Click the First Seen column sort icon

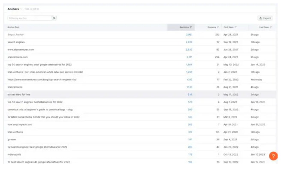pyautogui.click(x=236, y=27)
